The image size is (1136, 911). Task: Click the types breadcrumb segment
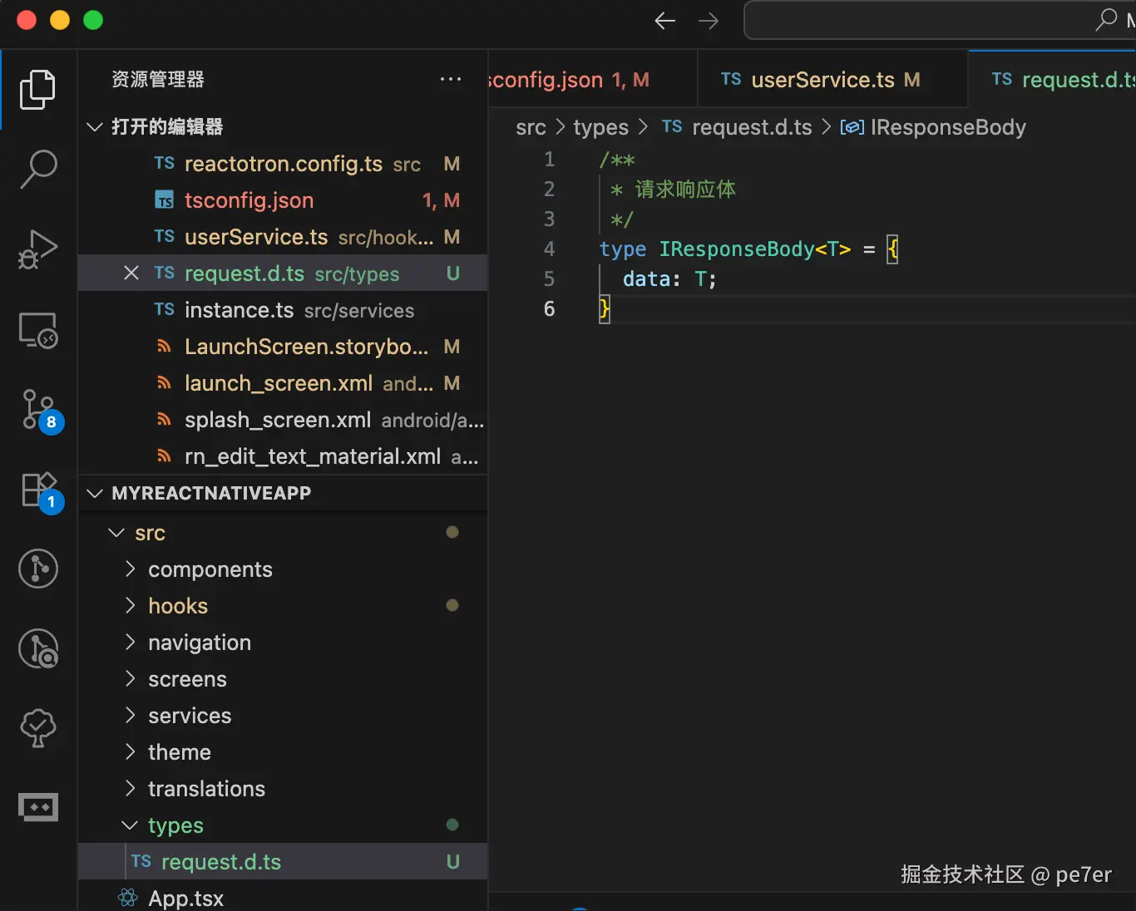point(600,127)
